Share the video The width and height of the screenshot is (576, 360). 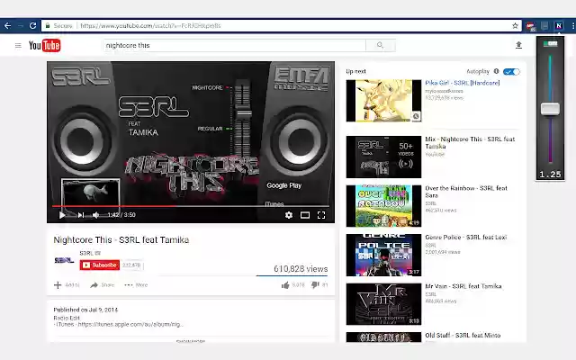[103, 285]
